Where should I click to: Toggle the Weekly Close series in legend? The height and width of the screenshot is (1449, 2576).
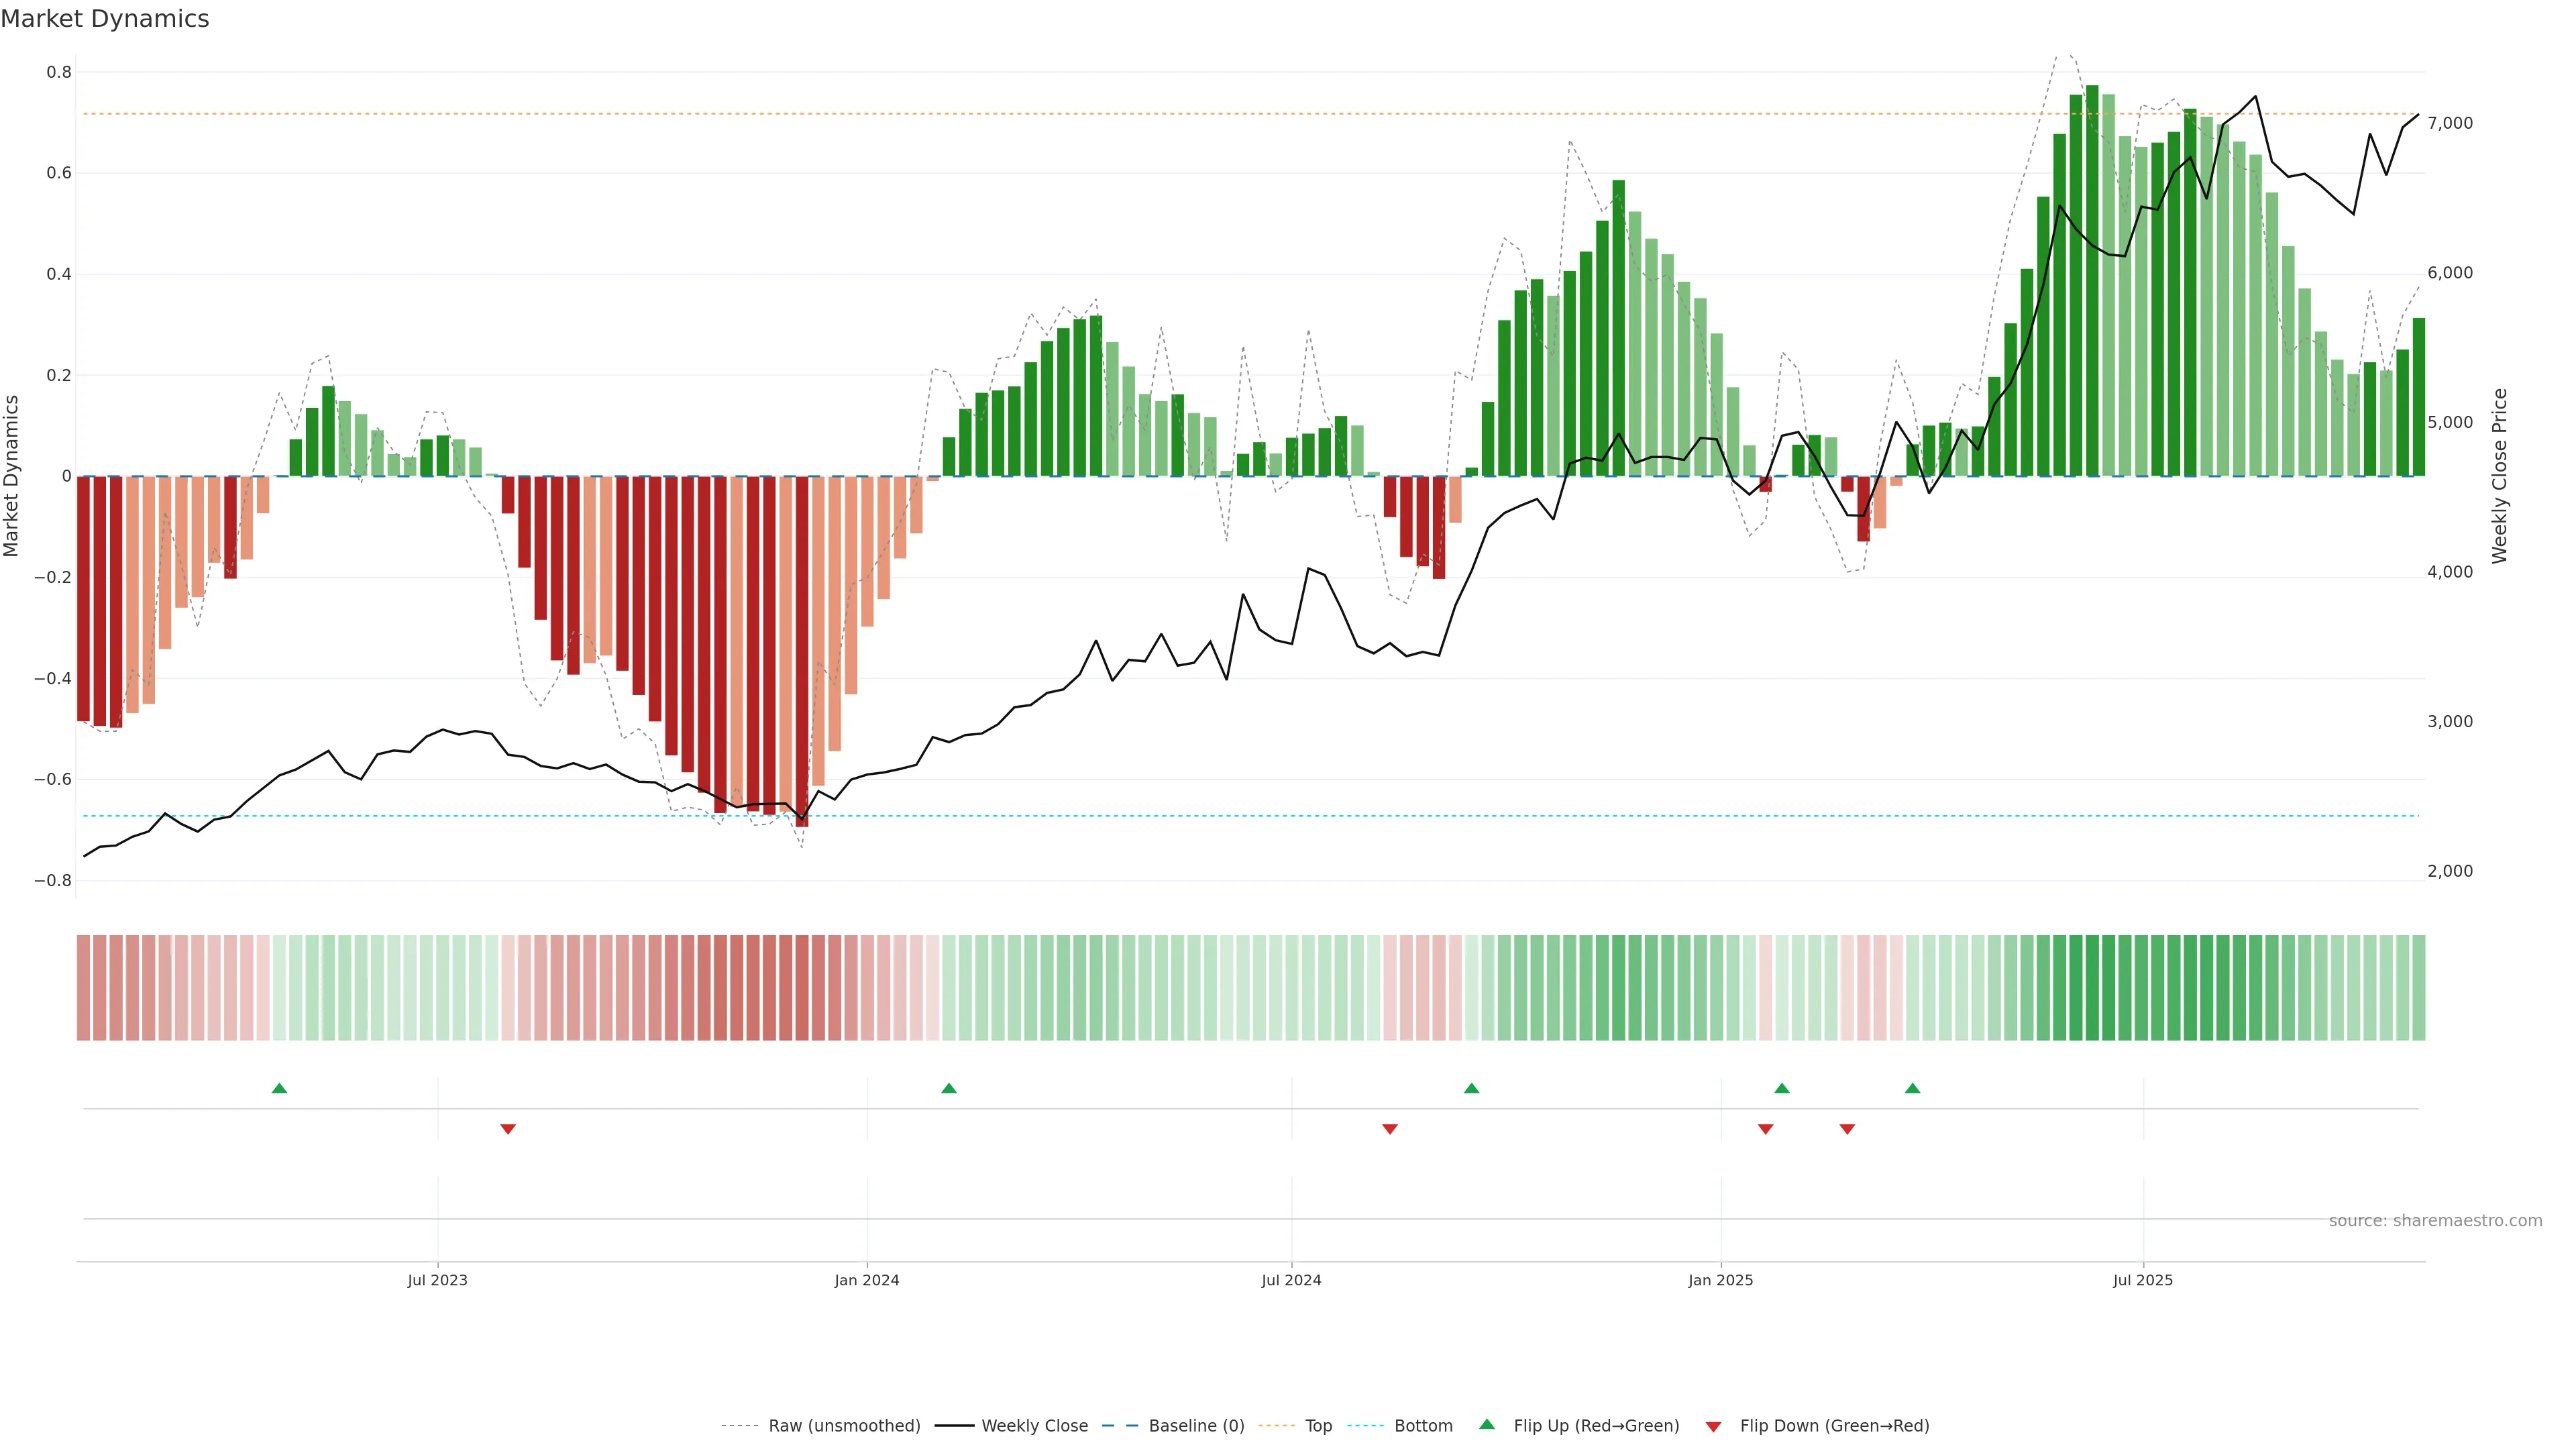tap(1034, 1426)
